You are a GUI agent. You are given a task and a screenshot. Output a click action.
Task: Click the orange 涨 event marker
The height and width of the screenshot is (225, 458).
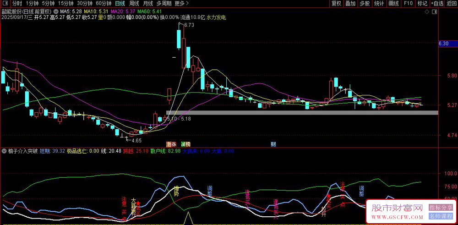pos(171,144)
